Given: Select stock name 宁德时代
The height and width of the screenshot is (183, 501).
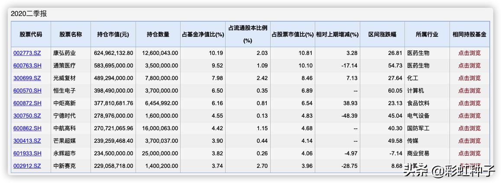Looking at the screenshot, I should 65,116.
